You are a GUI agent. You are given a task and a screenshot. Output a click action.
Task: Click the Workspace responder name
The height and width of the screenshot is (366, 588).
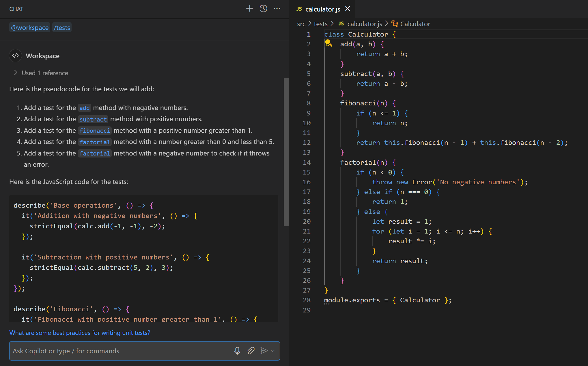[43, 56]
